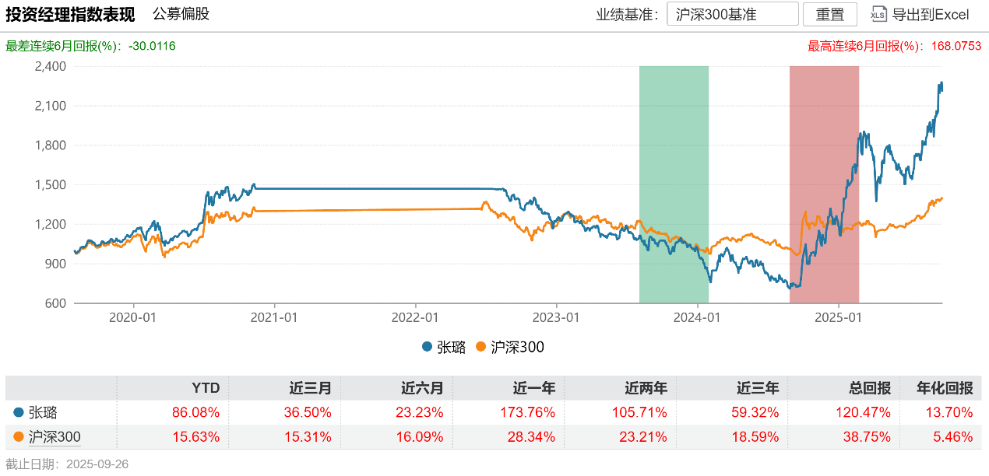This screenshot has width=989, height=476.
Task: Click the red best 6-month shaded region
Action: (x=824, y=184)
